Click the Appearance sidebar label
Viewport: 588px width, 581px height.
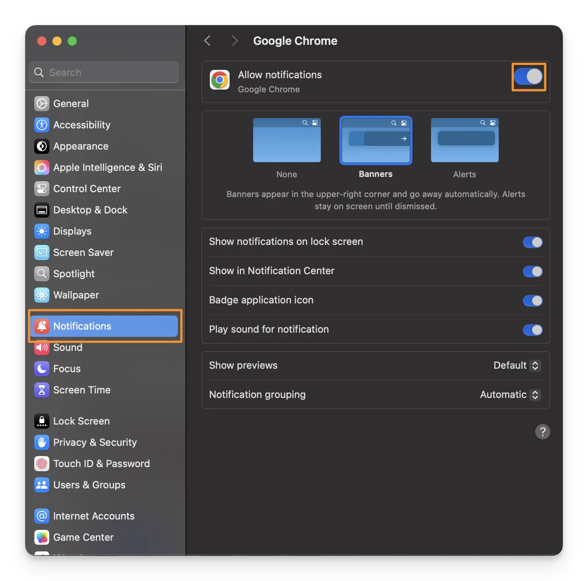81,146
